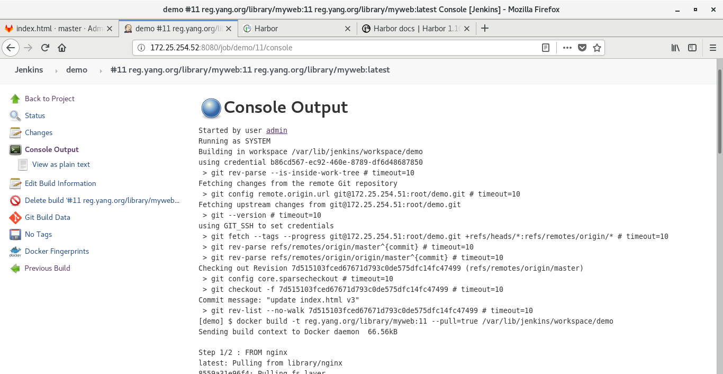Open the Status link in sidebar
This screenshot has height=374, width=723.
coord(35,115)
